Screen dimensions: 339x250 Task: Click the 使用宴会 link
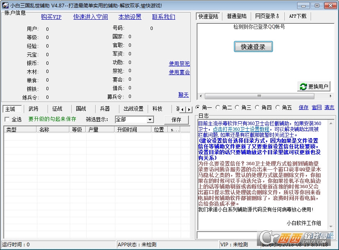[179, 72]
